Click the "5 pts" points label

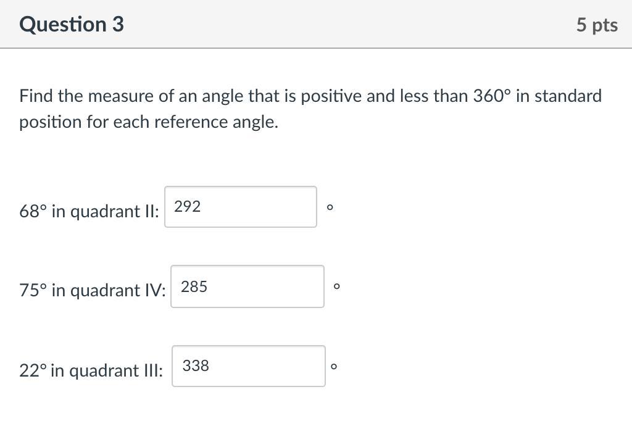tap(597, 25)
